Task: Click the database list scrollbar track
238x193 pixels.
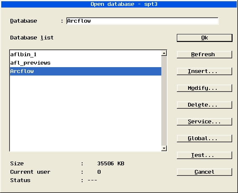Action: (164, 101)
